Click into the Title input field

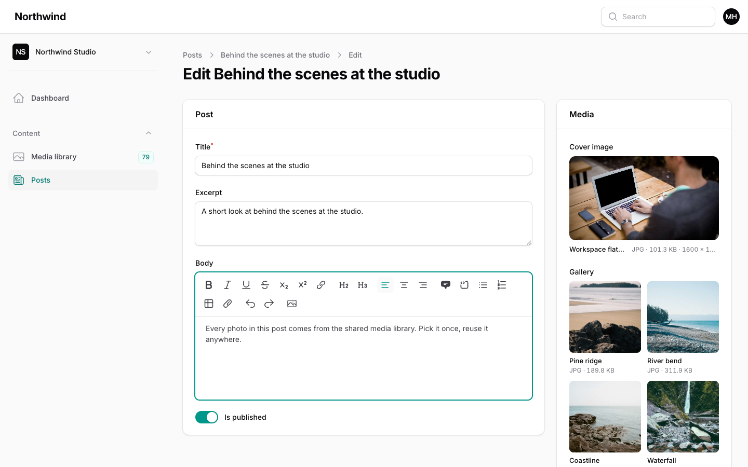364,166
